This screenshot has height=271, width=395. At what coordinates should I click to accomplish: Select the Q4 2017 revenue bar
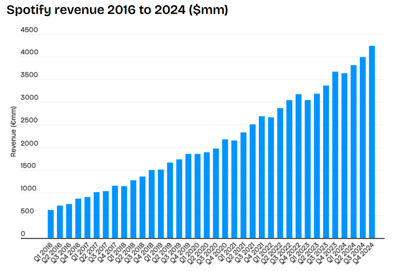pos(115,212)
